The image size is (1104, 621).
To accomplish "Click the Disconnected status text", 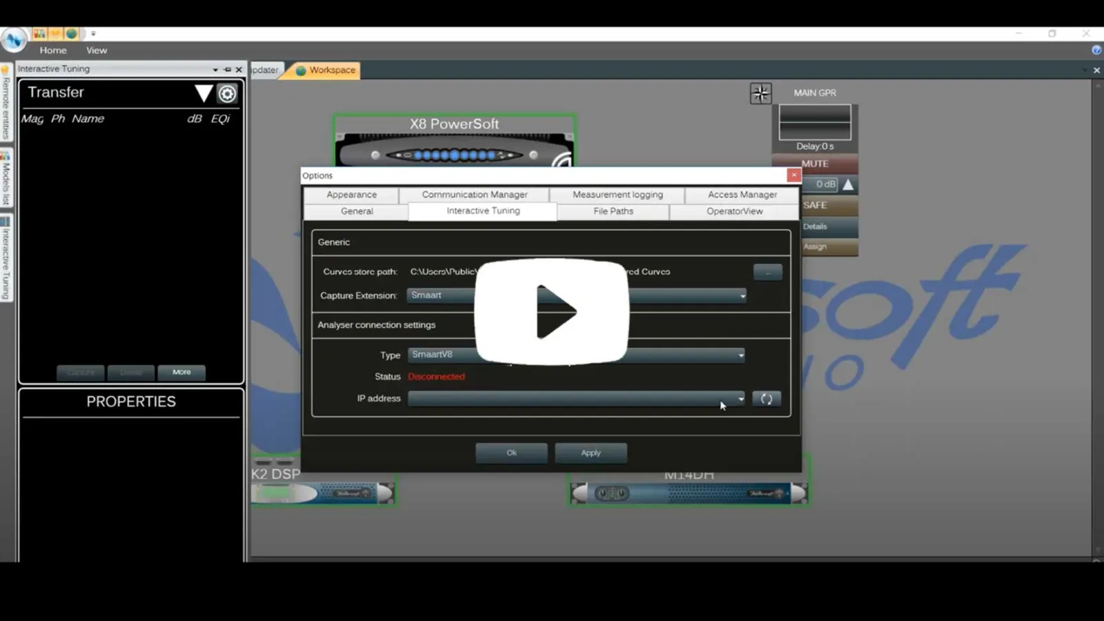I will pyautogui.click(x=436, y=377).
